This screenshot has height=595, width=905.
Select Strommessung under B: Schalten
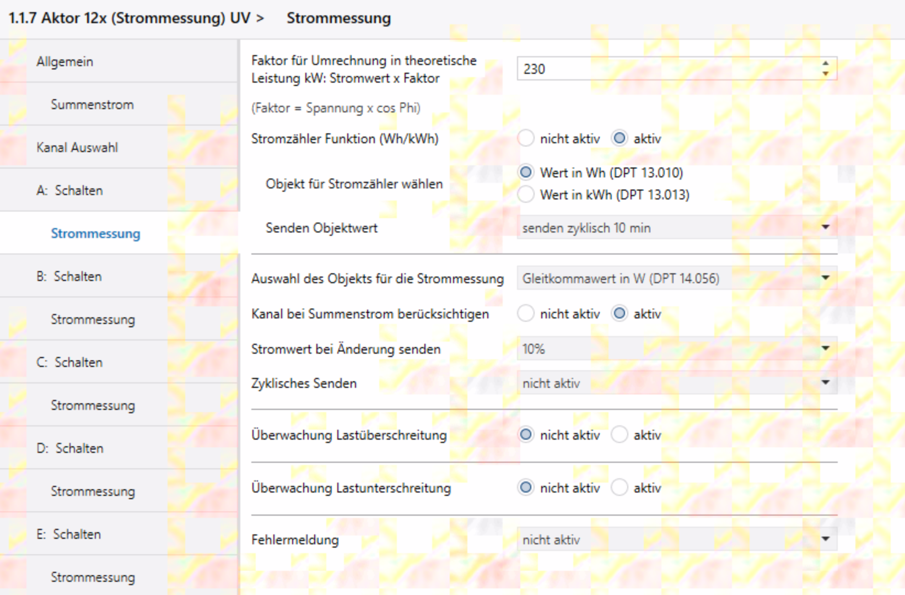tap(93, 320)
